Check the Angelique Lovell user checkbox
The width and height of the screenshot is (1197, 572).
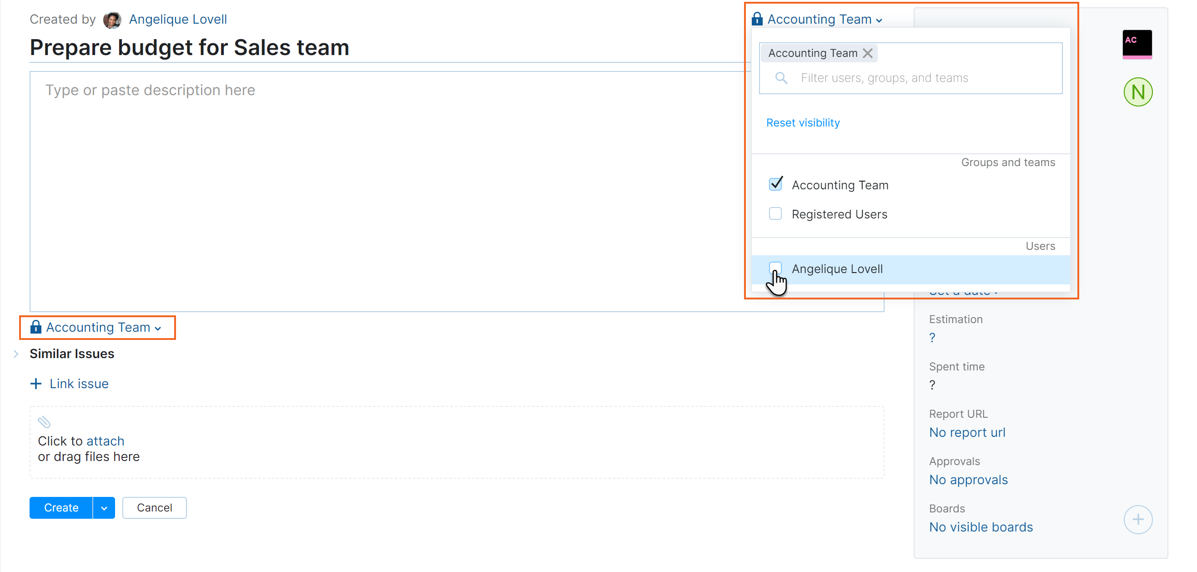point(775,268)
